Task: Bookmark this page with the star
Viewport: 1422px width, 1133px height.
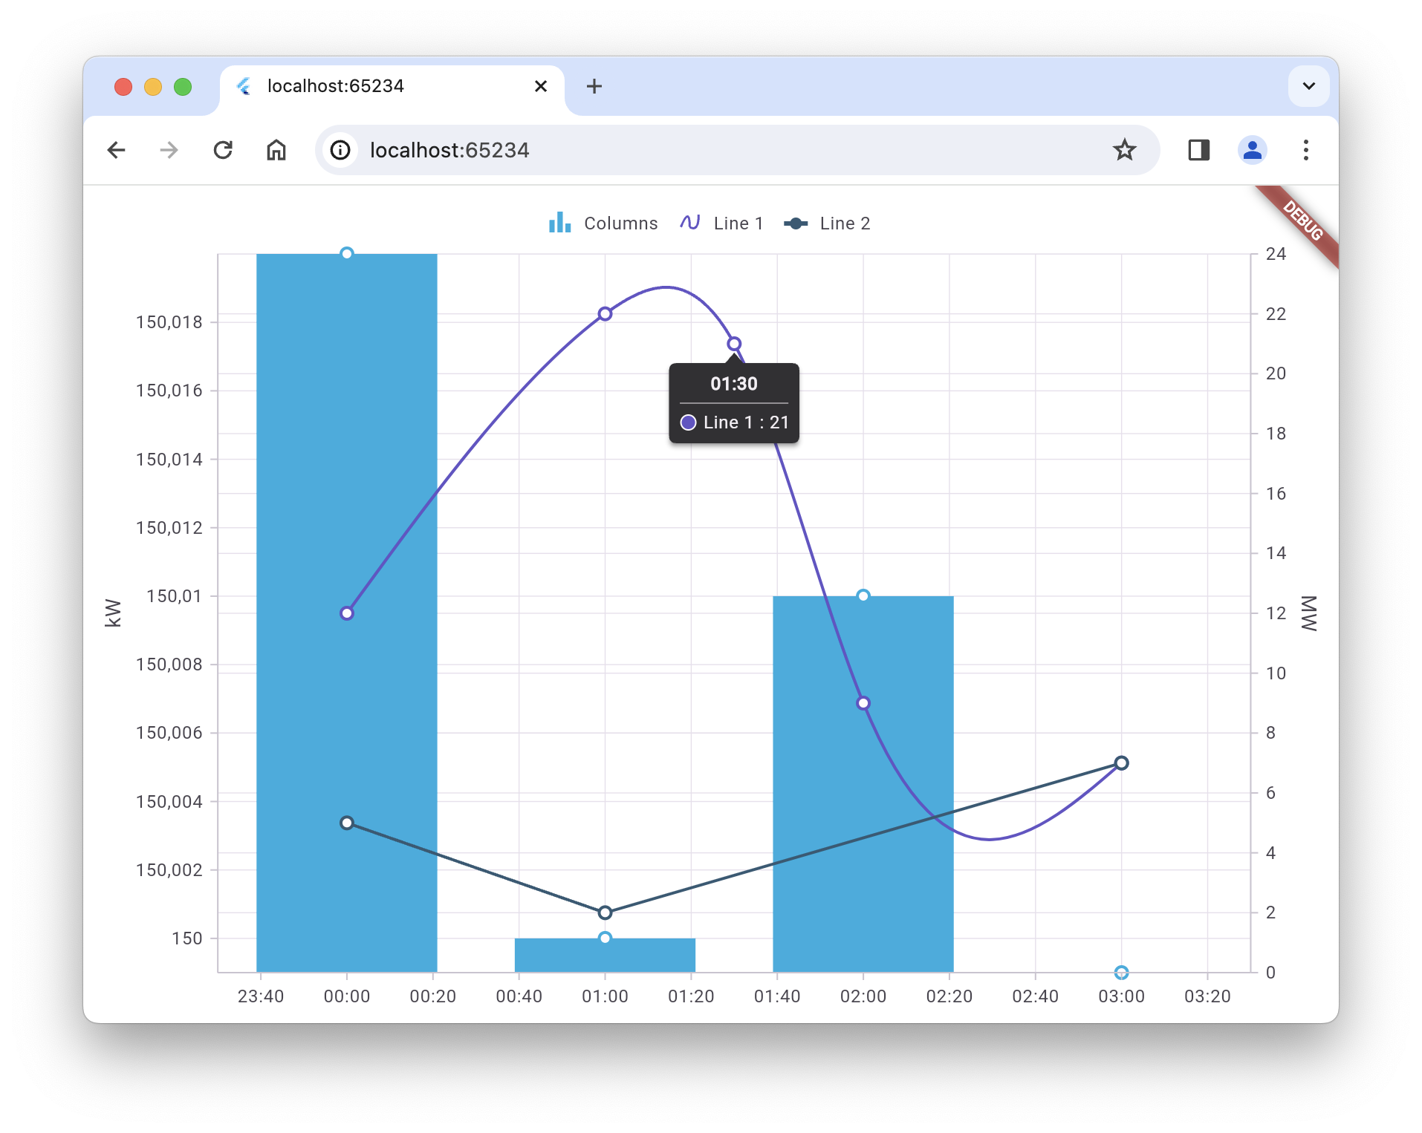Action: tap(1124, 150)
